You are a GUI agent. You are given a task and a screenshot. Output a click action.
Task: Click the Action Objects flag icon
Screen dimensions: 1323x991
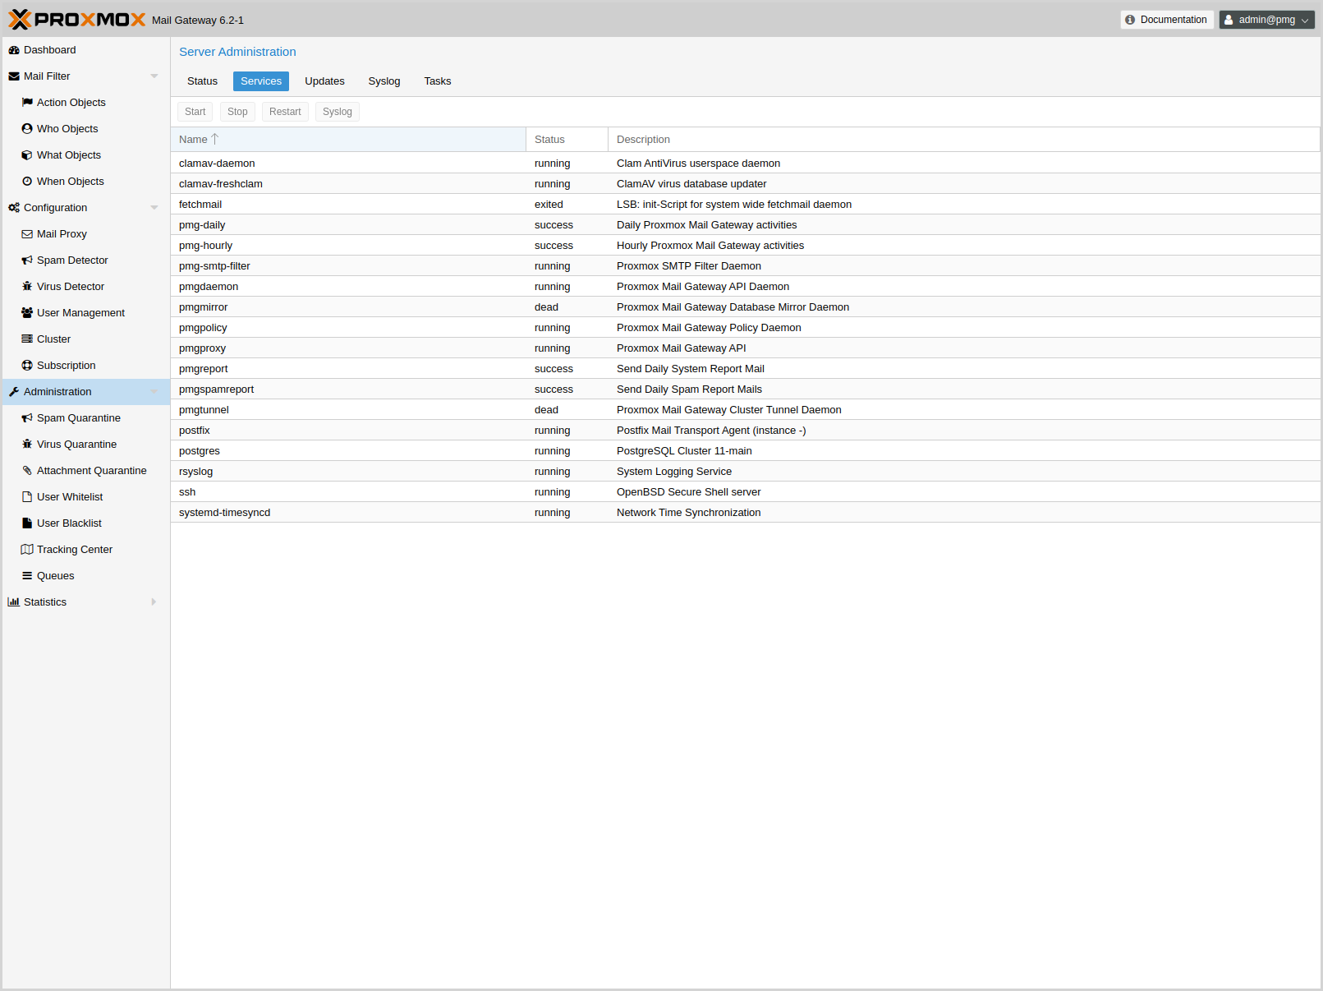coord(27,103)
